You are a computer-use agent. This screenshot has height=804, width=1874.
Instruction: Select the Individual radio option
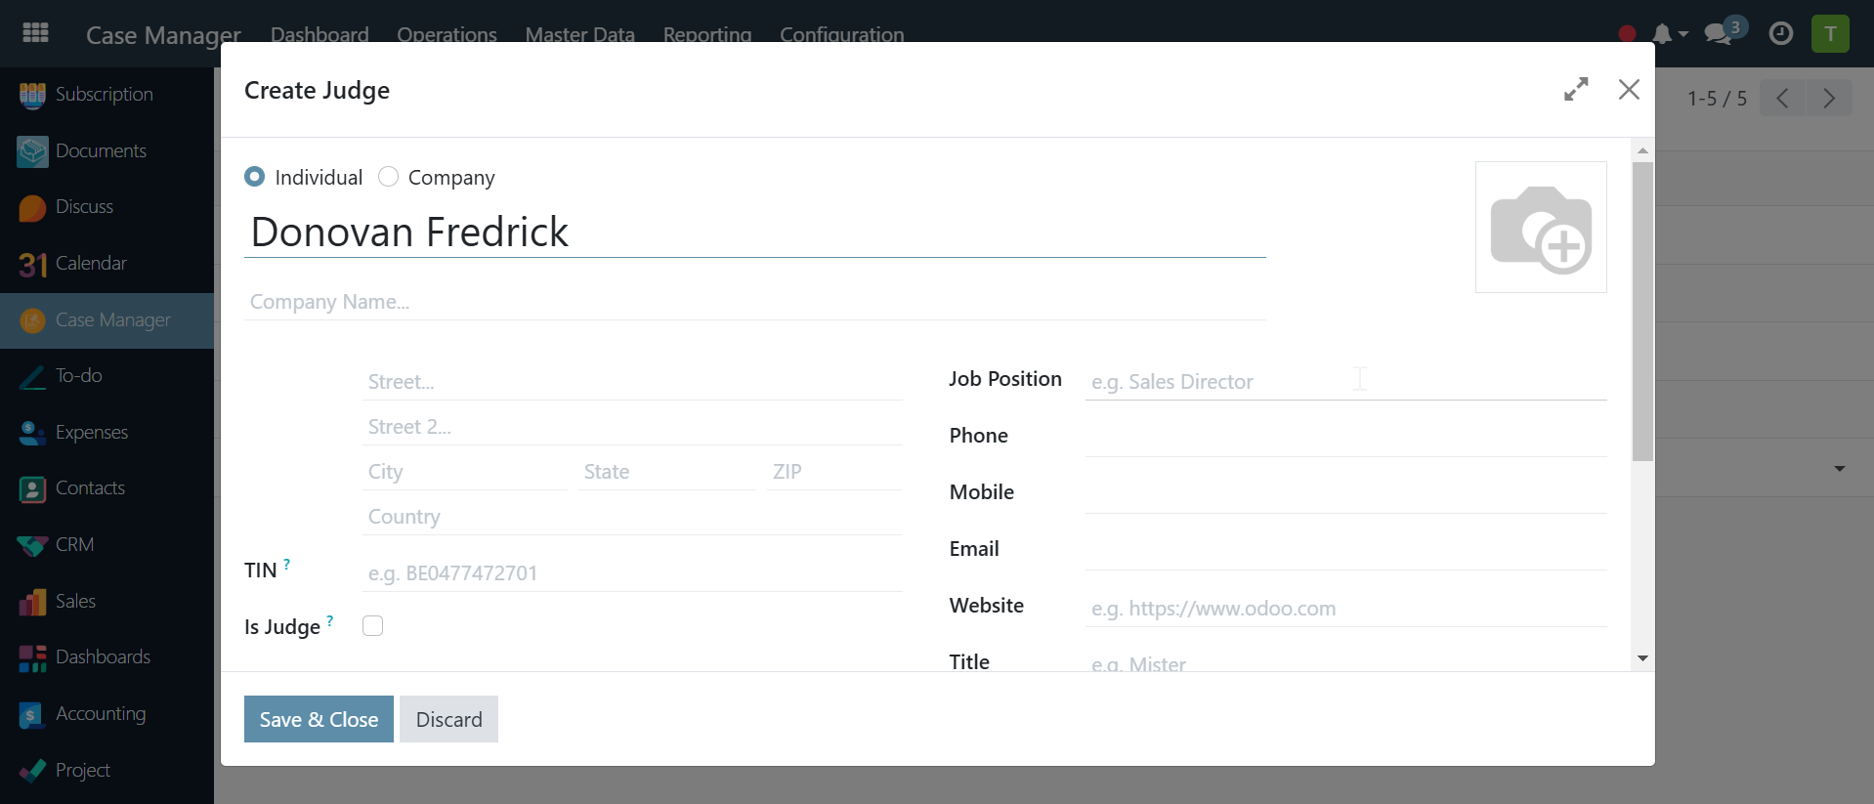(255, 177)
